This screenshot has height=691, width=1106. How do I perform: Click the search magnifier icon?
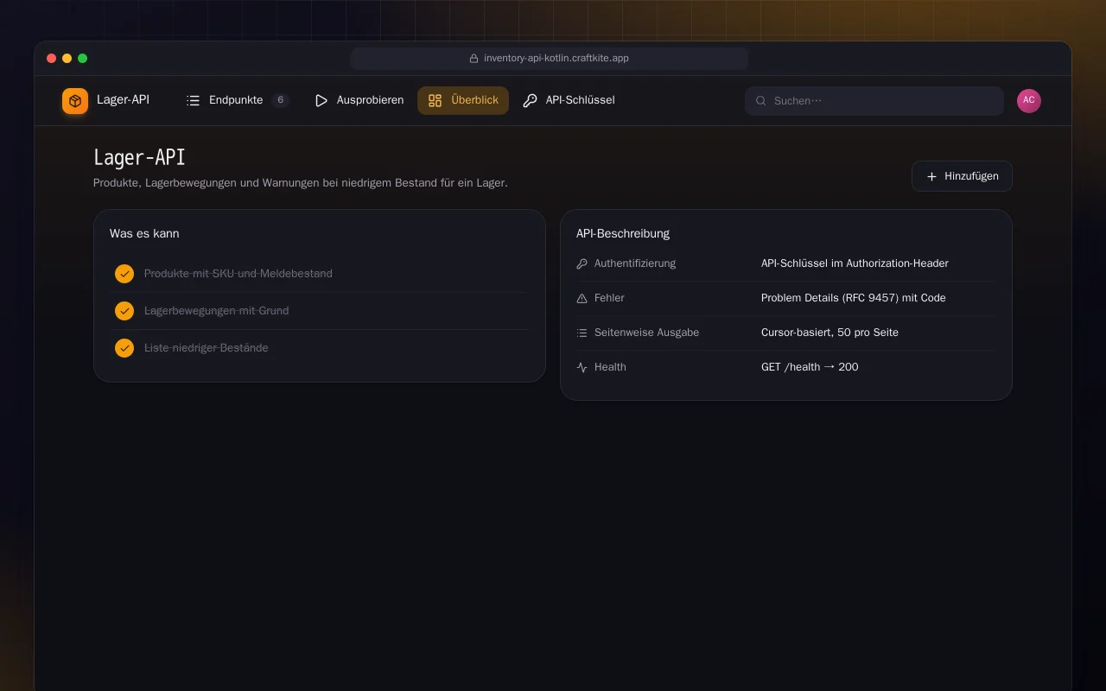pos(761,101)
